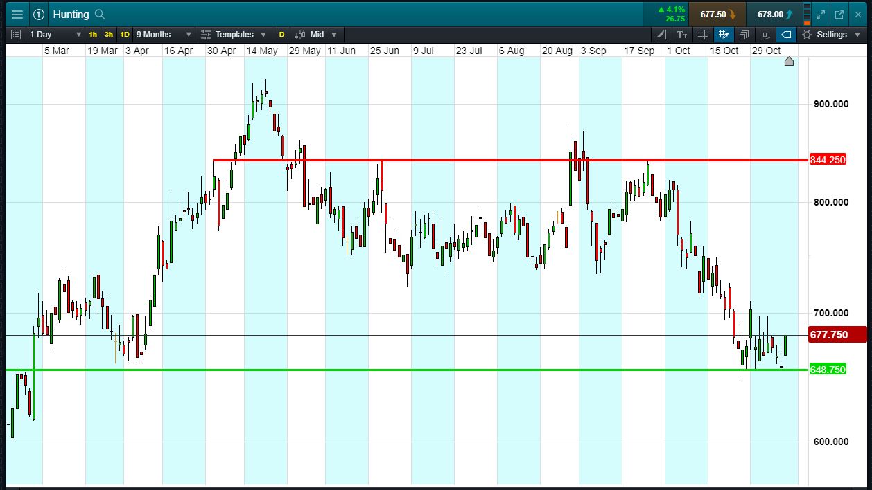Viewport: 872px width, 490px height.
Task: Open the drawing tools triangle icon
Action: 661,34
